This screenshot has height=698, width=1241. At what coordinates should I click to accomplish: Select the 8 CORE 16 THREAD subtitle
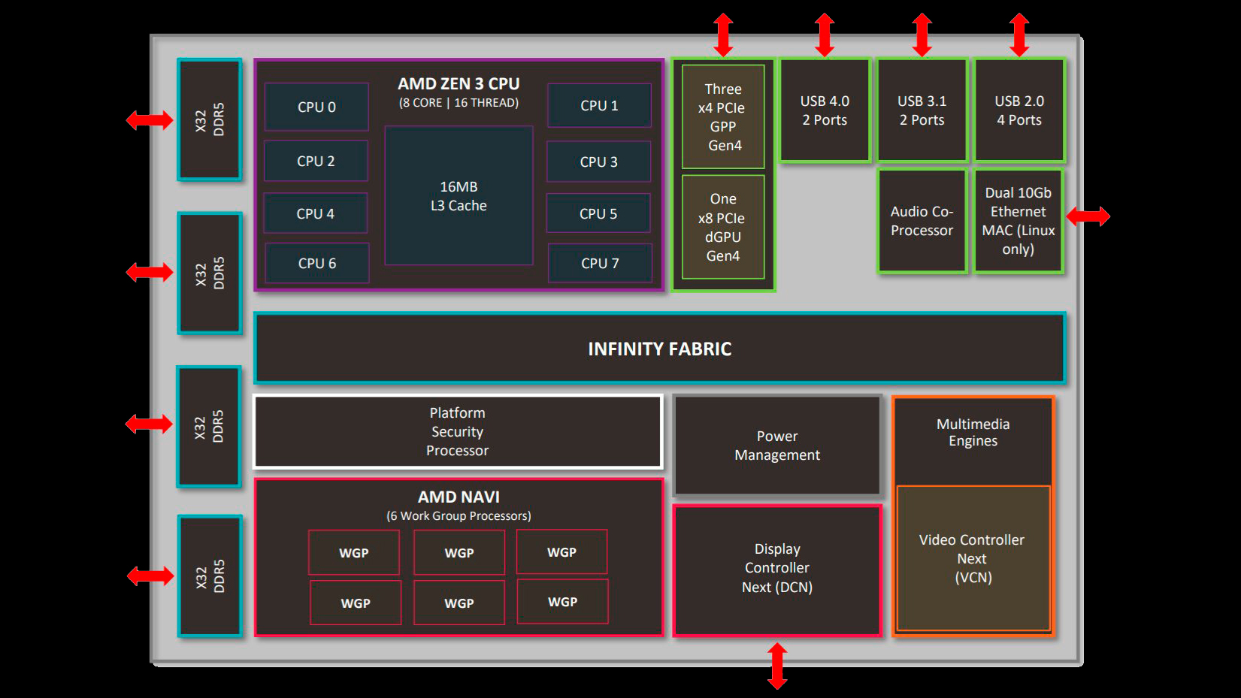pyautogui.click(x=459, y=103)
